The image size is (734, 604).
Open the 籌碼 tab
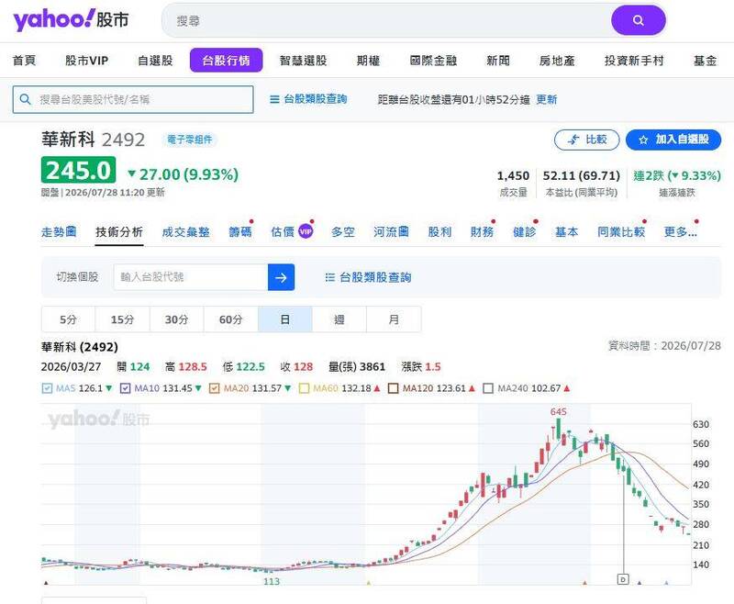click(x=240, y=231)
